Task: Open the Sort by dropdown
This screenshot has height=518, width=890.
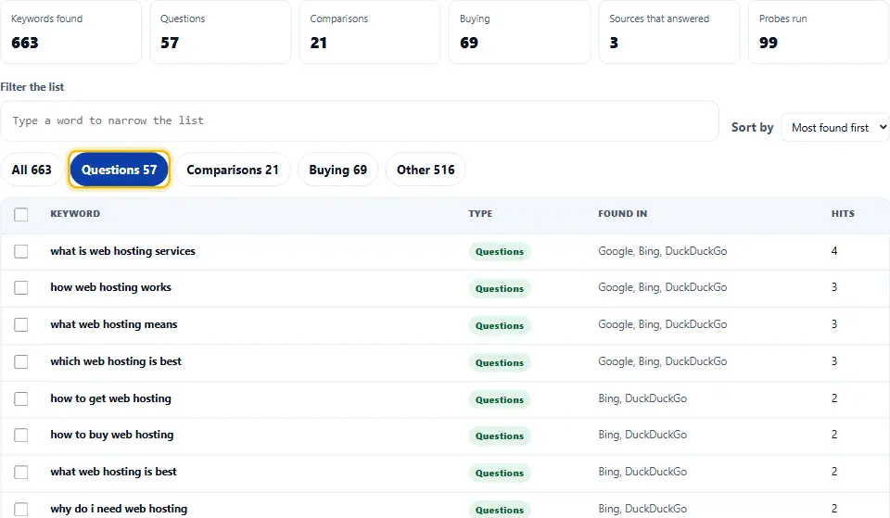Action: click(835, 128)
